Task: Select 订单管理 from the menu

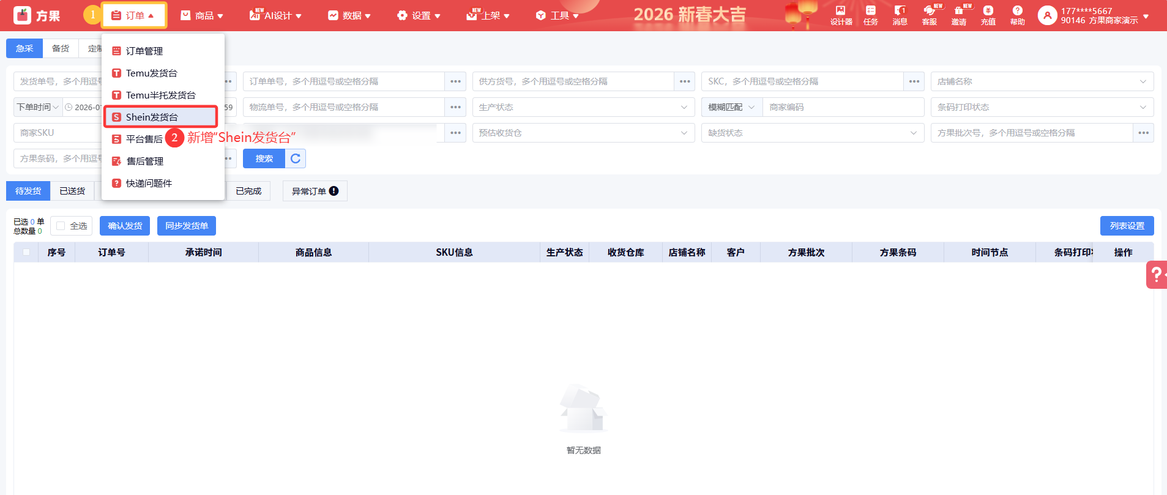Action: [x=163, y=51]
